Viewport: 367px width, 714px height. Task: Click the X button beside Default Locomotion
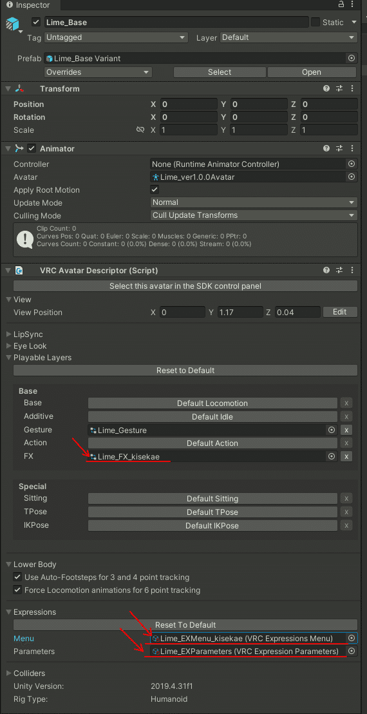[x=346, y=403]
